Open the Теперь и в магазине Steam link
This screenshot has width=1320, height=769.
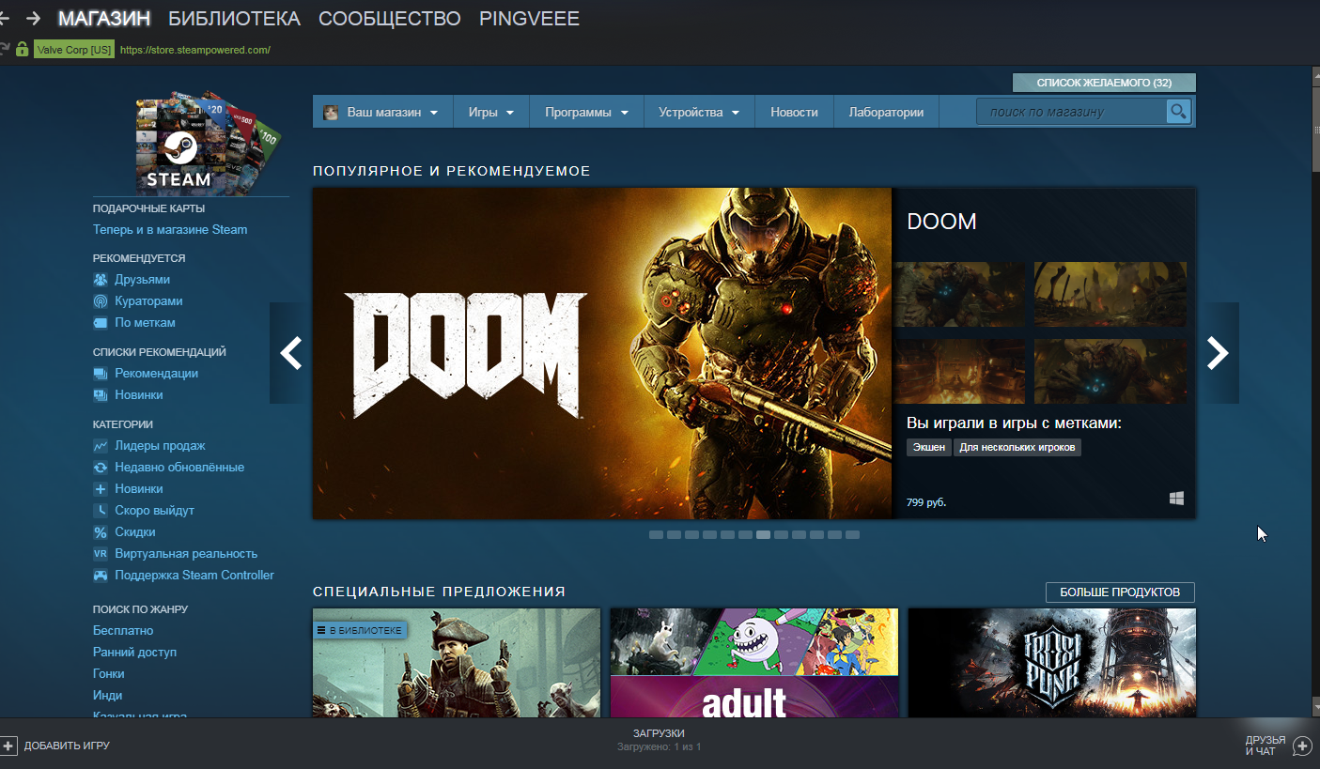click(x=170, y=230)
